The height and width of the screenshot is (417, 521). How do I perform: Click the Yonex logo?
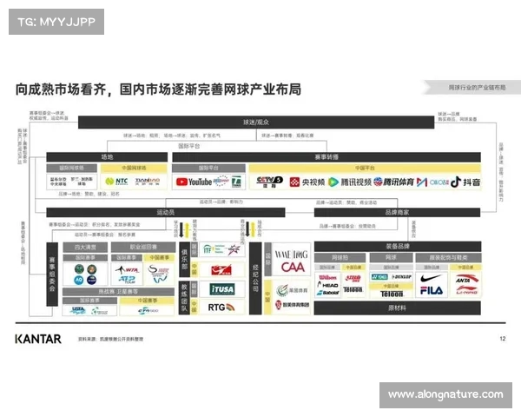coord(379,277)
